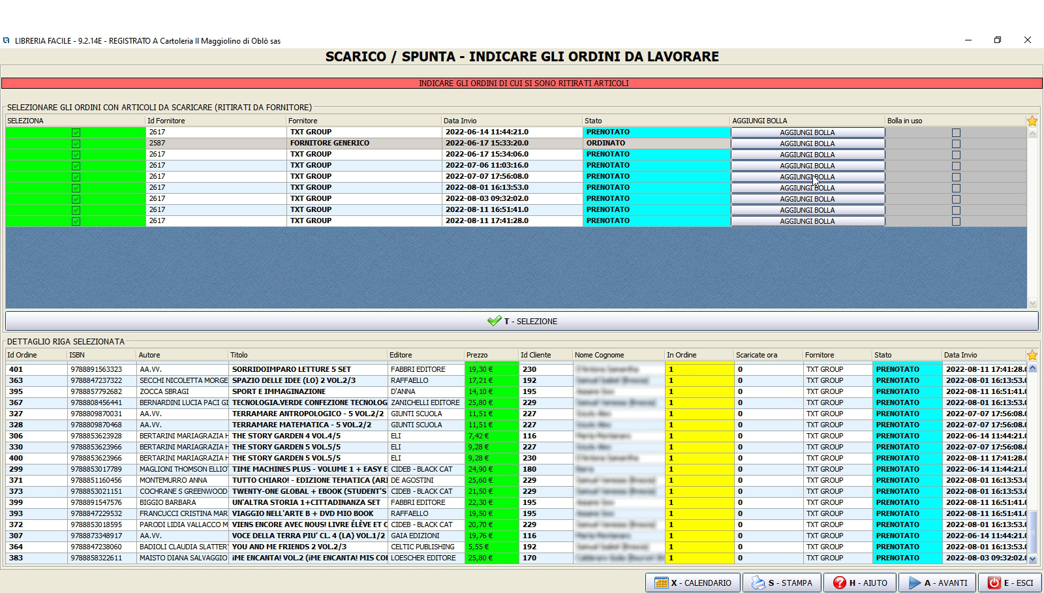Click the arrow icon on A - AVANTI
Viewport: 1044px width, 593px height.
point(915,583)
